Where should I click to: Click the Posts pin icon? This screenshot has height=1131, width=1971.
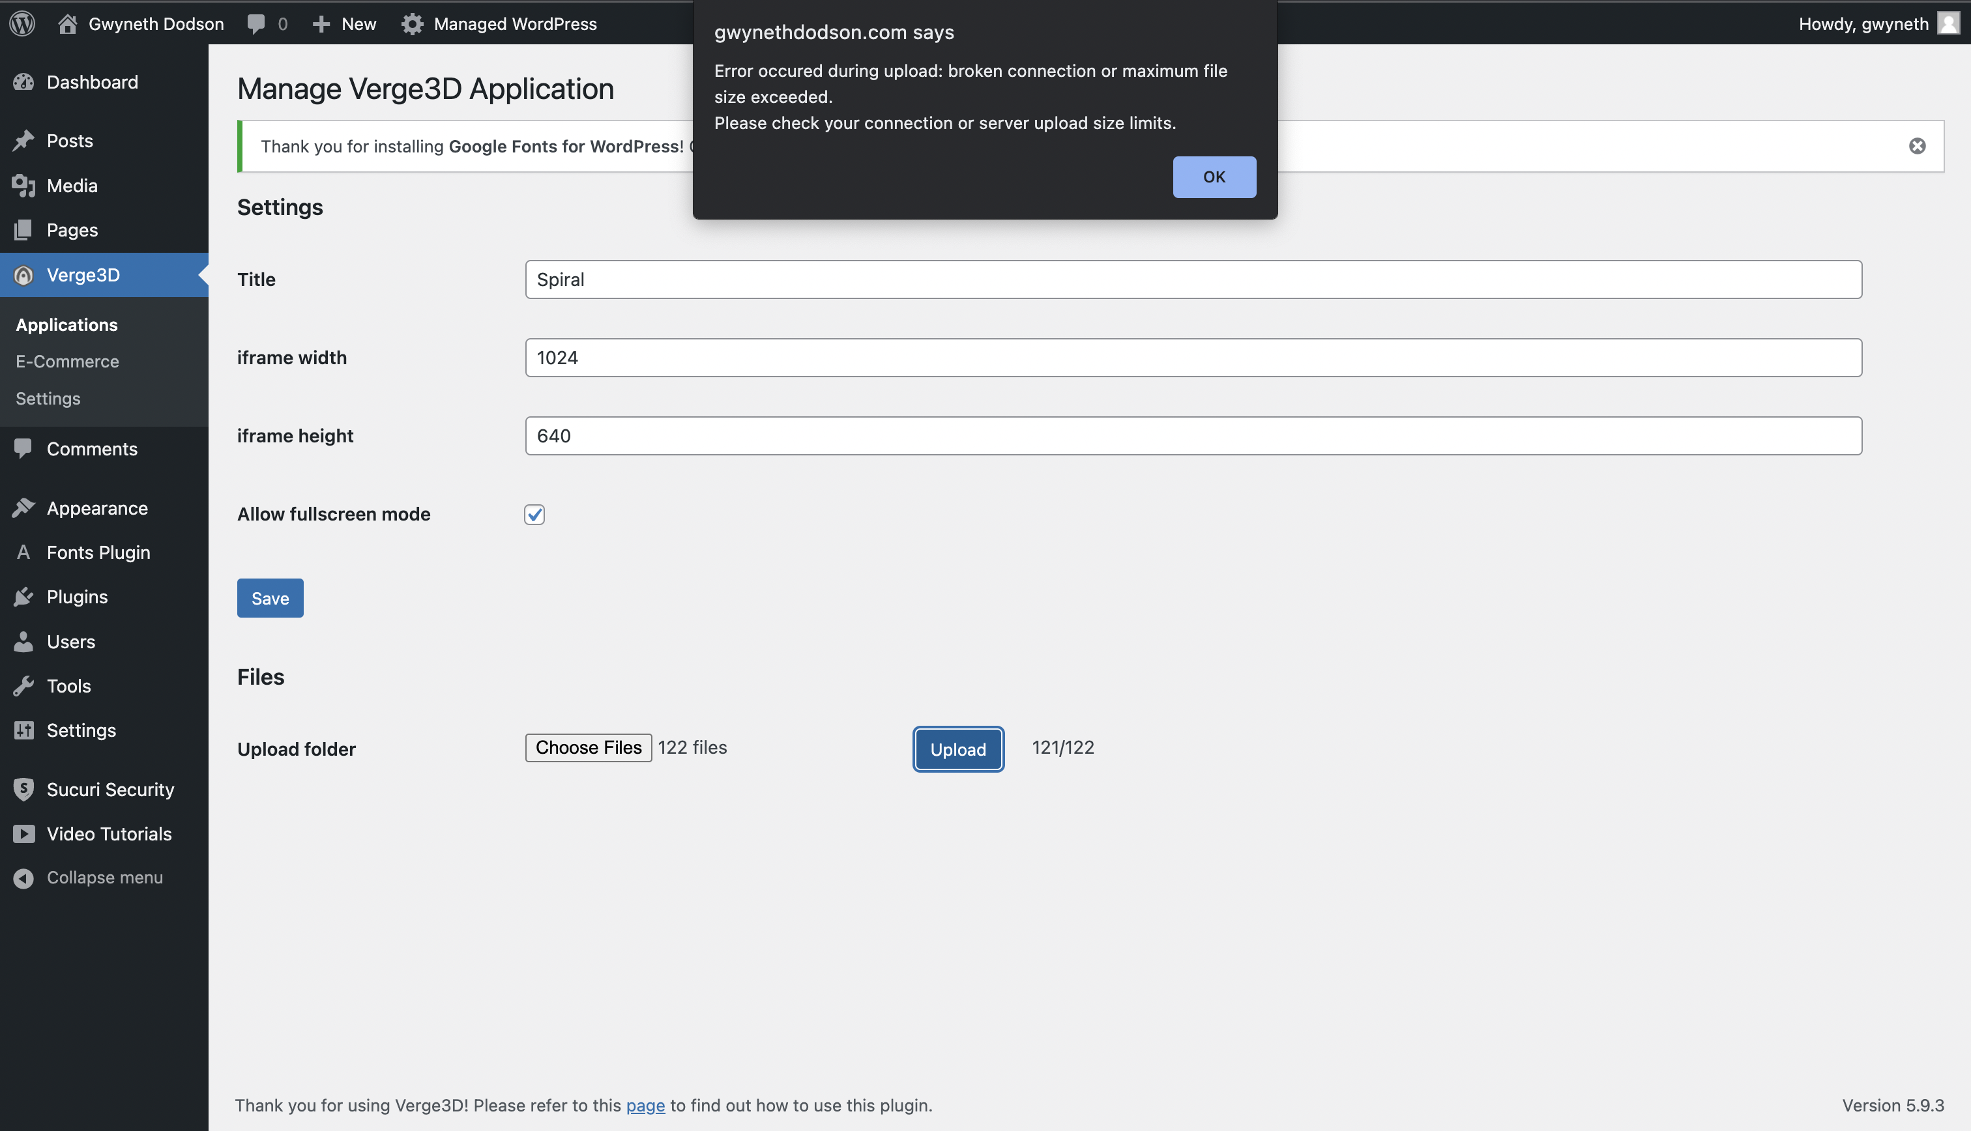point(23,141)
